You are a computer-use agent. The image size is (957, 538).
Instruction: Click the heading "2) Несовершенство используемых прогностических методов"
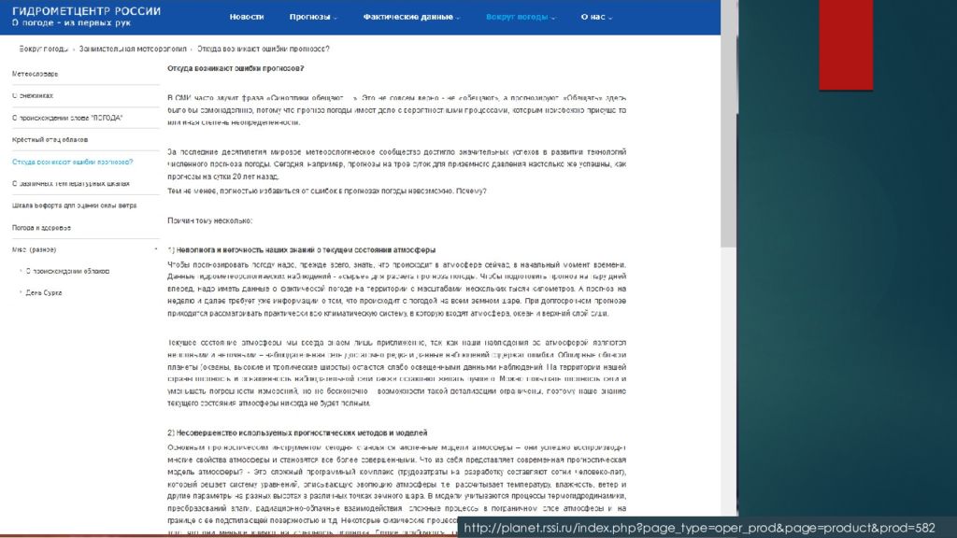coord(297,433)
